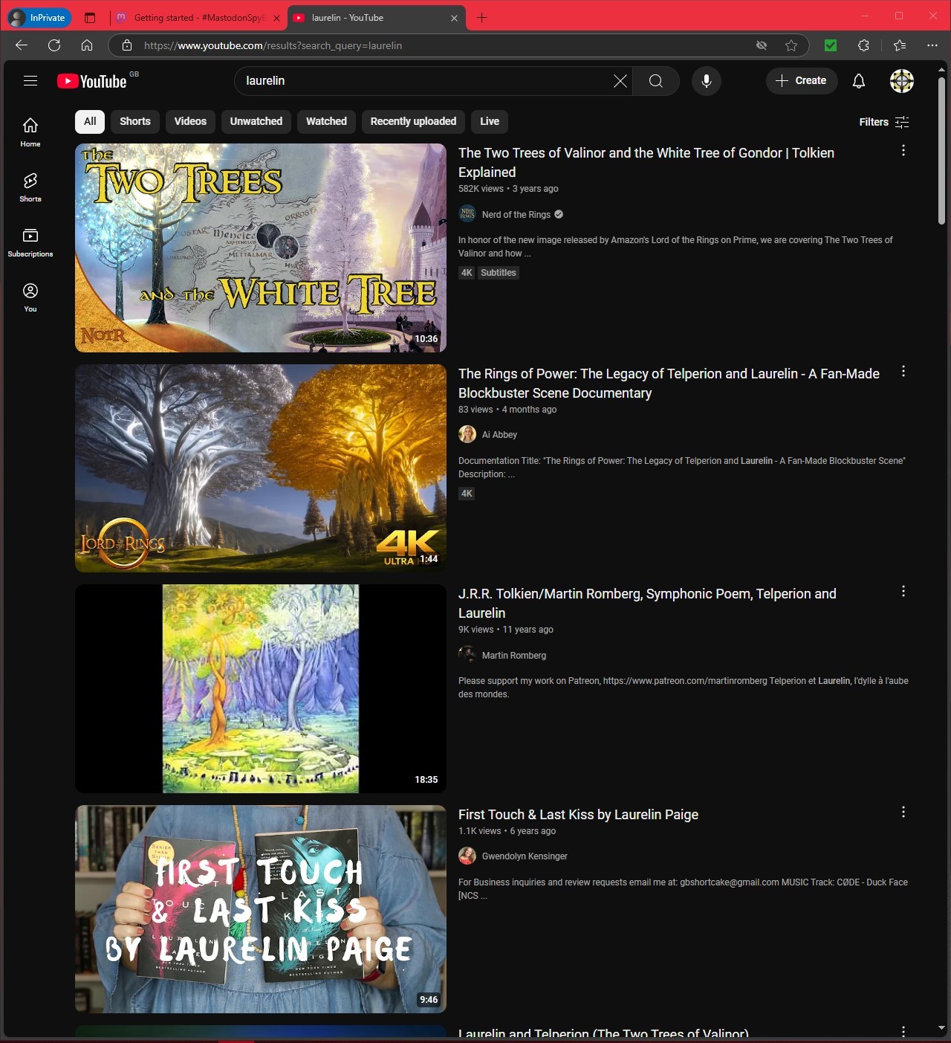This screenshot has height=1043, width=951.
Task: Click the magnifier search button
Action: pyautogui.click(x=656, y=81)
